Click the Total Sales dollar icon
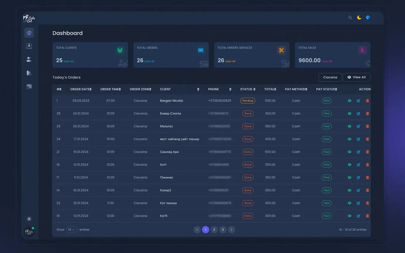Image resolution: width=405 pixels, height=253 pixels. coord(362,50)
